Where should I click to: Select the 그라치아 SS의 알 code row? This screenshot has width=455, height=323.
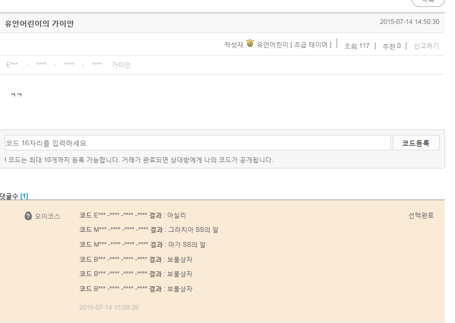[x=148, y=230]
